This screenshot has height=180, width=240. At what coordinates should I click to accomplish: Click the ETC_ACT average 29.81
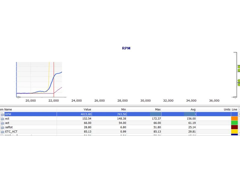tap(192, 131)
